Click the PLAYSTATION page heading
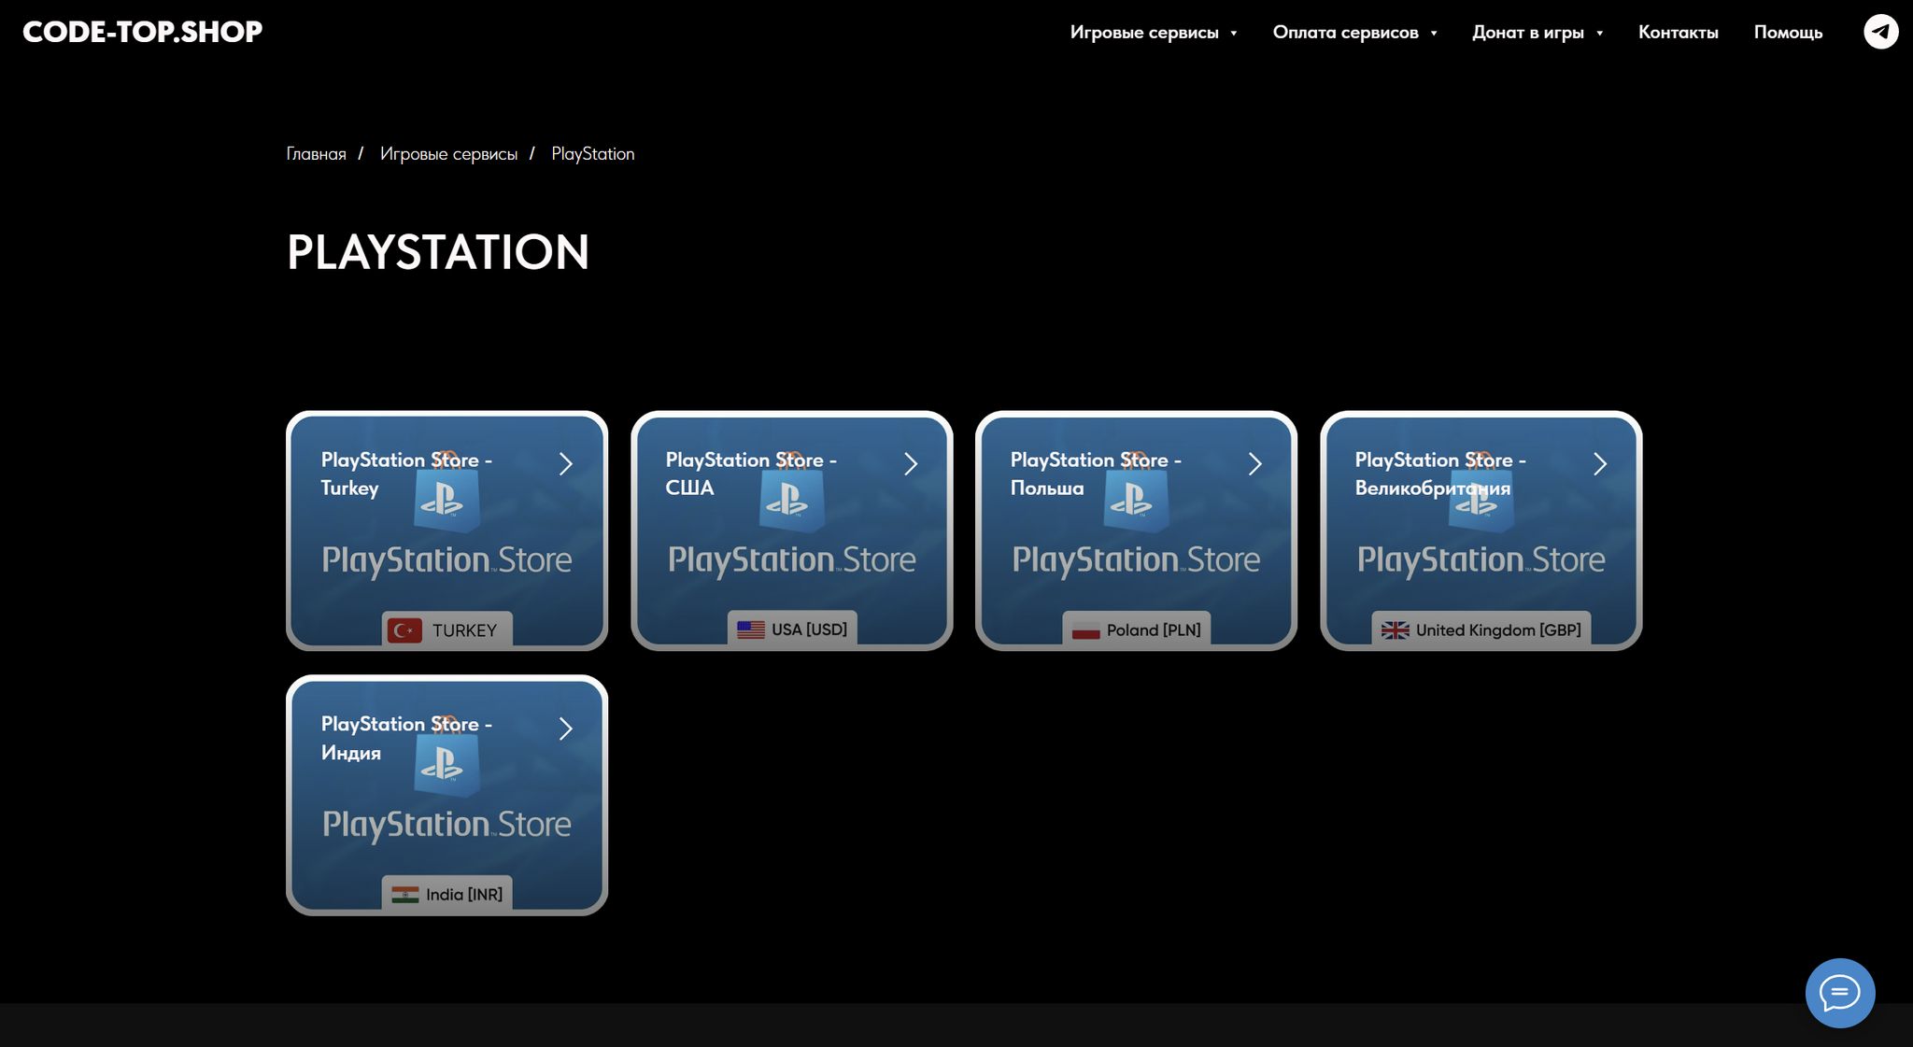The width and height of the screenshot is (1913, 1047). 438,252
